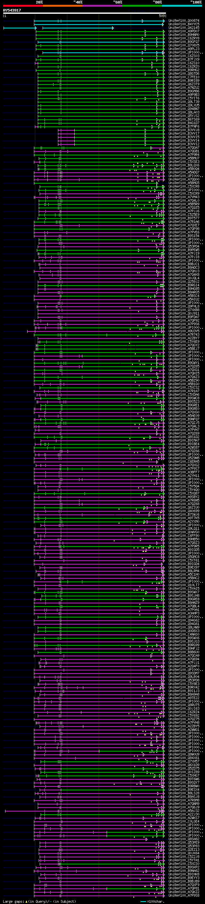Select the UniRef100_B9GWY1 label
The height and width of the screenshot is (904, 205).
coord(184,363)
